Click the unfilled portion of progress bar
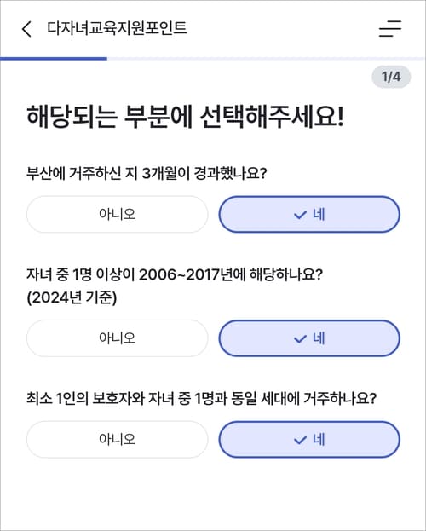This screenshot has width=426, height=531. [x=267, y=59]
